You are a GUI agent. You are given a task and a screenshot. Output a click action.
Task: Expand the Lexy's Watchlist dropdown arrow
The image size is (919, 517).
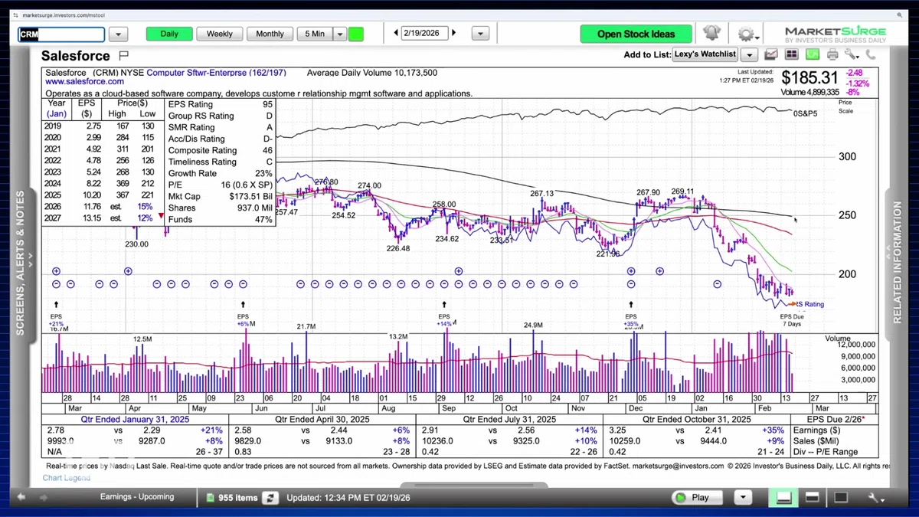[x=749, y=54]
